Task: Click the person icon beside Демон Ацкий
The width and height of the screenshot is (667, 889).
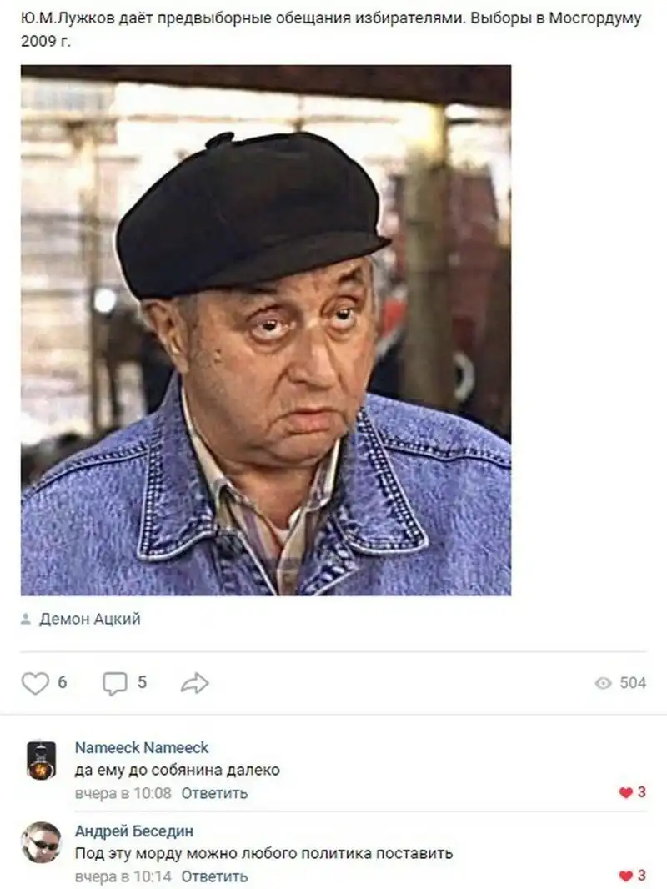Action: 26,619
